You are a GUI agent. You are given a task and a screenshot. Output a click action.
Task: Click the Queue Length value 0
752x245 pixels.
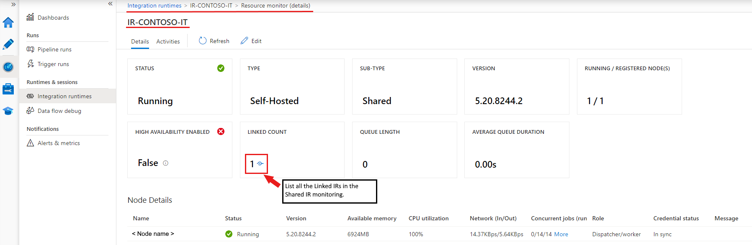click(x=365, y=164)
